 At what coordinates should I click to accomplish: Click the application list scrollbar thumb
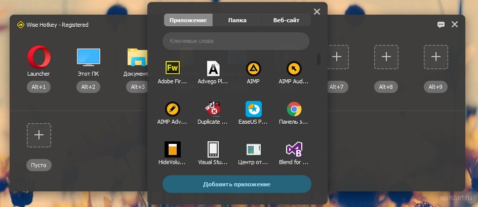[x=318, y=59]
